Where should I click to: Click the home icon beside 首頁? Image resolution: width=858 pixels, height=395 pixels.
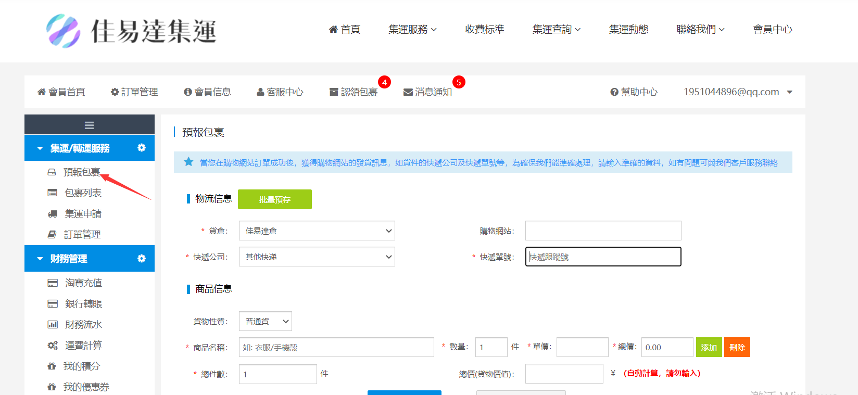[x=333, y=29]
